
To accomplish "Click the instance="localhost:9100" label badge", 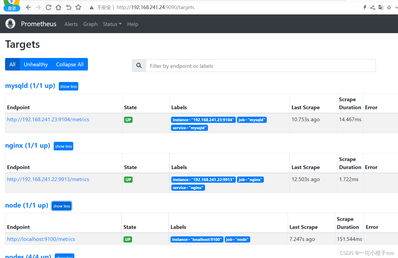I will click(x=197, y=240).
